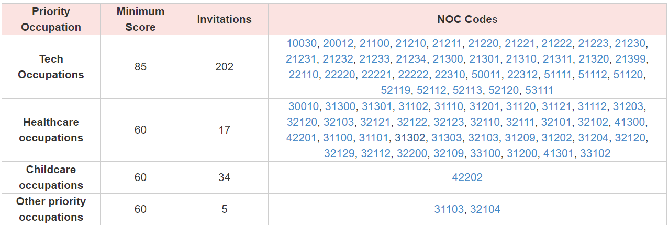Open childcare NOC code 42202
Screen dimensions: 669x228
click(467, 177)
